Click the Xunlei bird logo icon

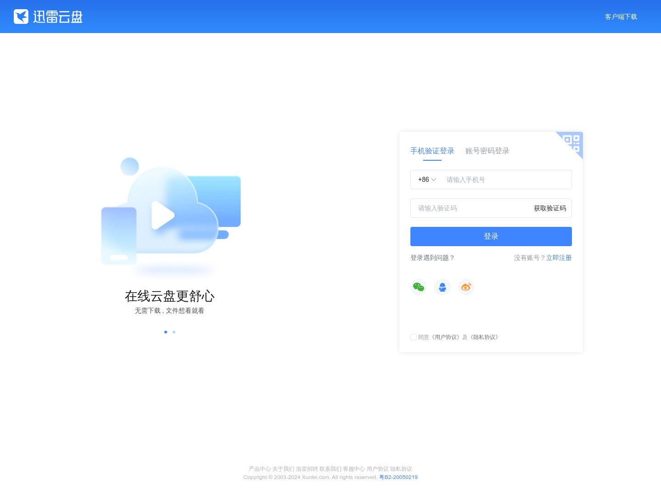coord(21,17)
